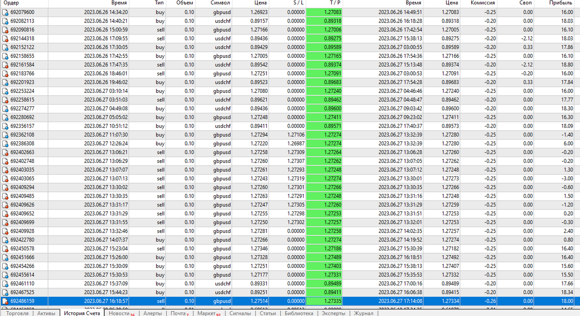The width and height of the screenshot is (580, 316).
Task: Open the Журнал tab
Action: [364, 313]
